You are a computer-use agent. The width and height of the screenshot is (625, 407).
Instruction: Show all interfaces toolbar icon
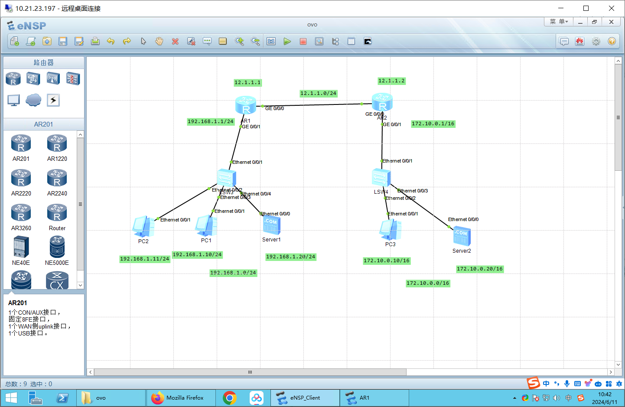click(x=335, y=41)
